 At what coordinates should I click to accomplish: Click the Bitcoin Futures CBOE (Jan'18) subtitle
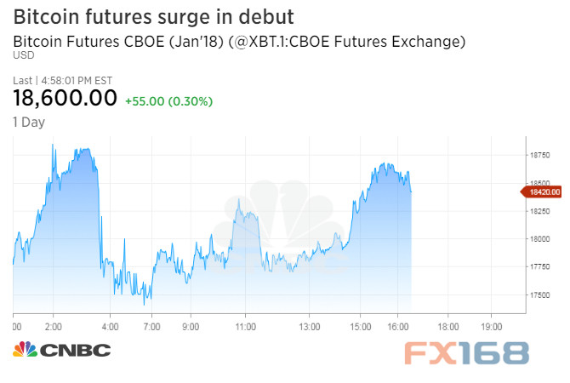point(239,42)
